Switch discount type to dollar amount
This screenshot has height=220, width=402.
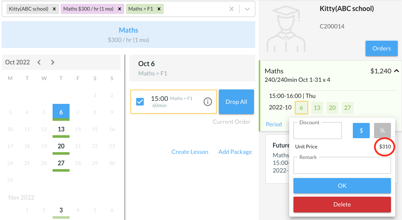(x=361, y=131)
